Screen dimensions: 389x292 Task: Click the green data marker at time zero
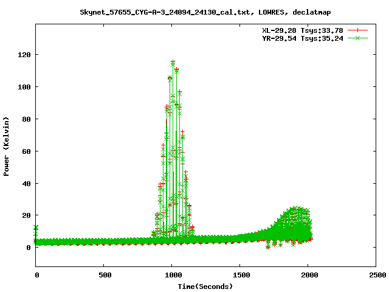click(x=36, y=228)
